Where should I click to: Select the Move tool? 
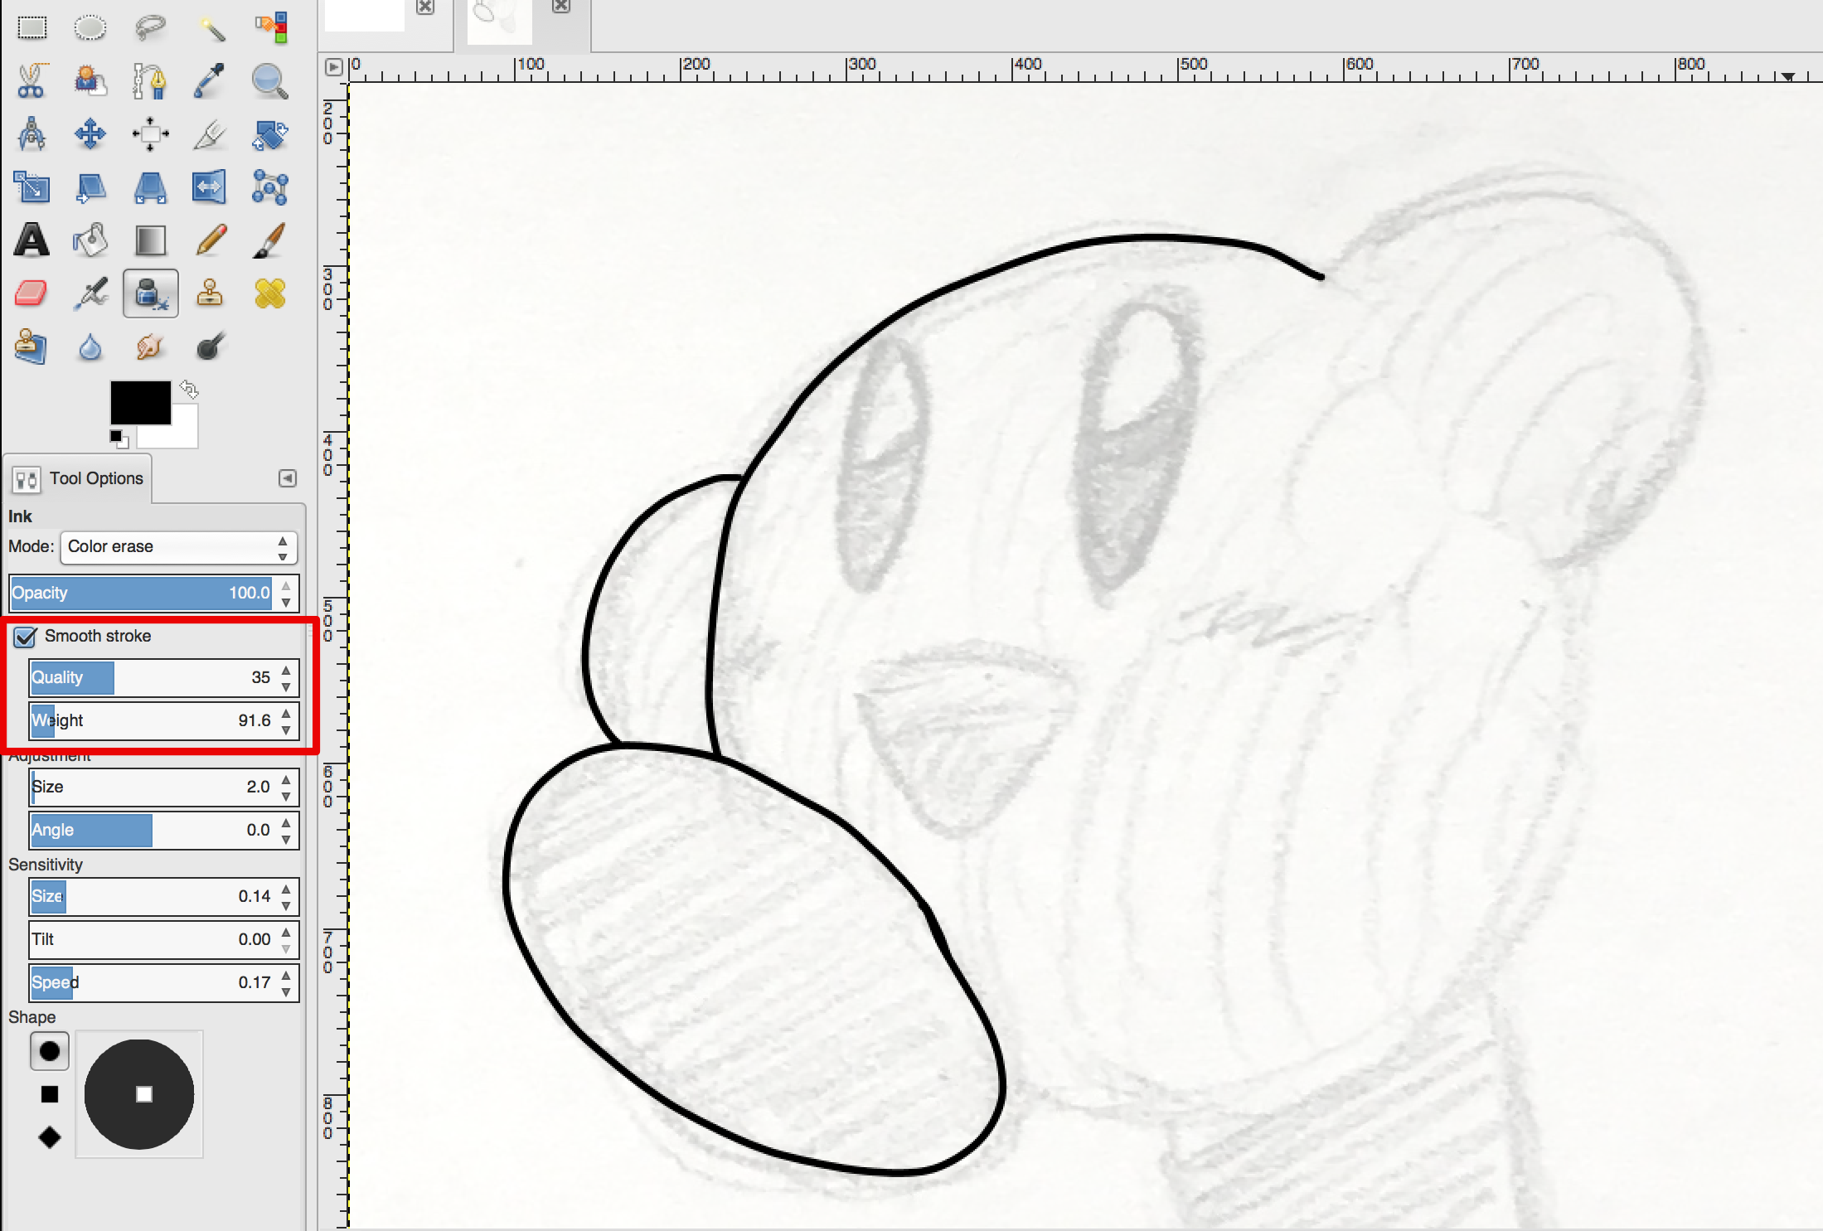(90, 133)
